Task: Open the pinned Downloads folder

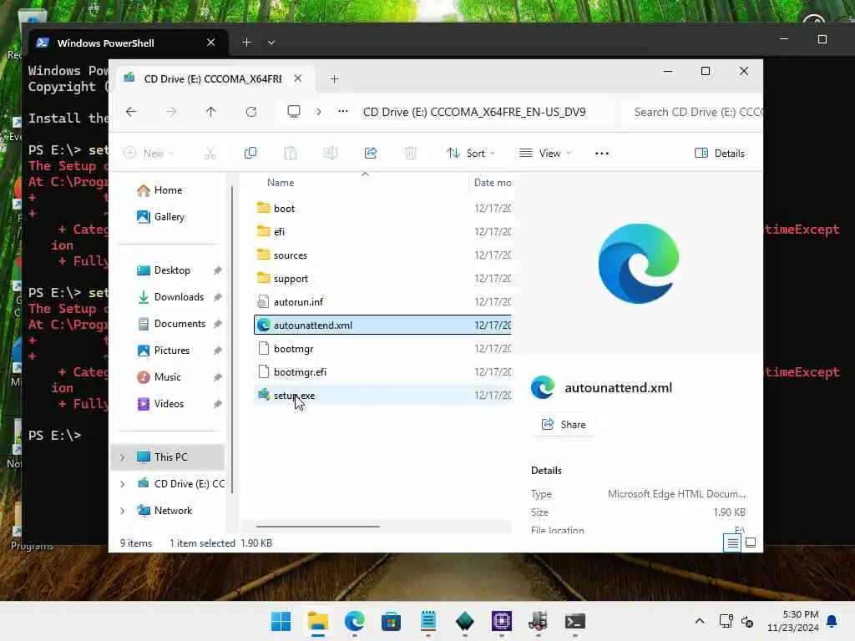Action: click(x=179, y=297)
